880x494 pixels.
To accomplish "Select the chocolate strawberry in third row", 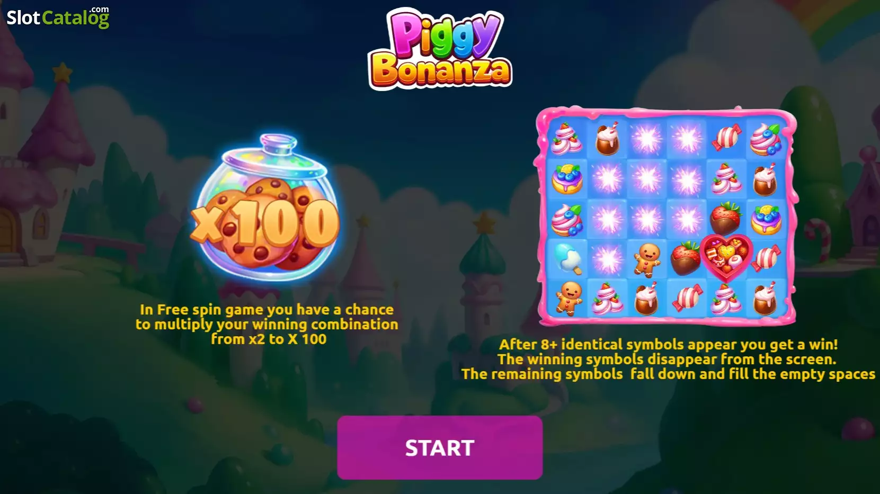I will tap(726, 218).
